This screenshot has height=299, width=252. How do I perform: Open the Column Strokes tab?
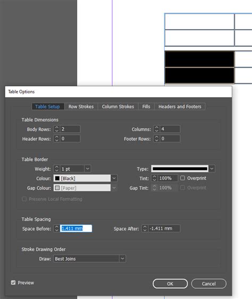[118, 106]
